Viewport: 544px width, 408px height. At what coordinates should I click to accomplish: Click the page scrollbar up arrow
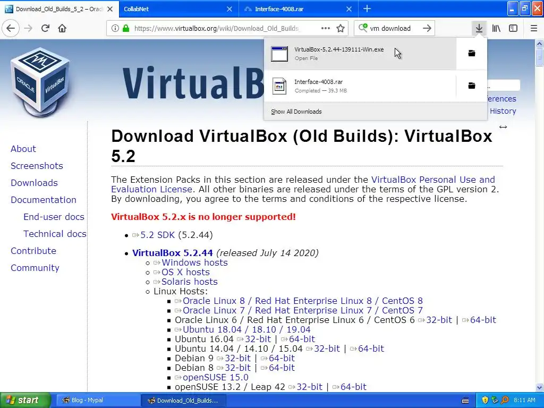point(539,44)
